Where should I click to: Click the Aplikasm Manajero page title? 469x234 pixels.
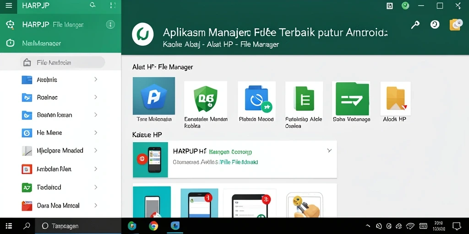275,32
